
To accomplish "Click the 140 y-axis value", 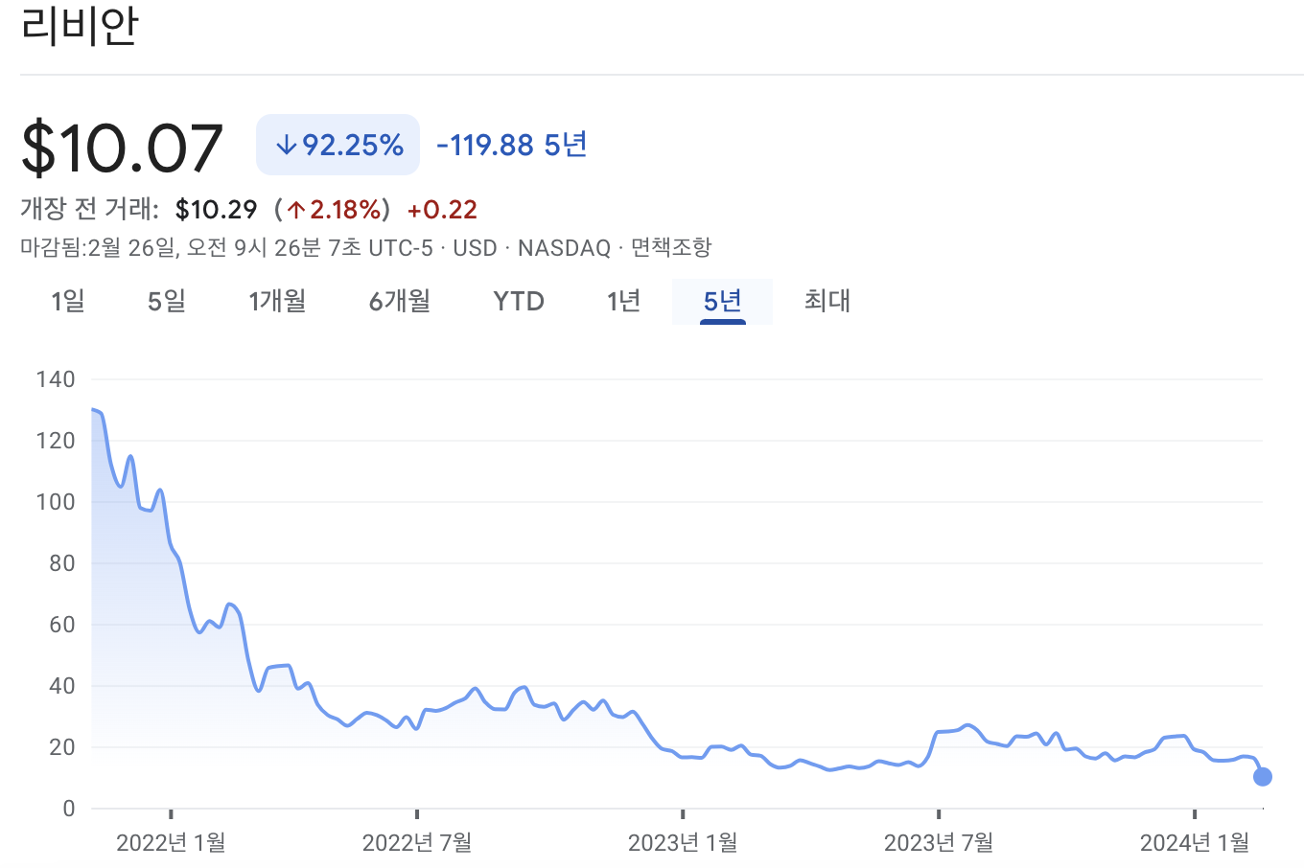I will 56,379.
